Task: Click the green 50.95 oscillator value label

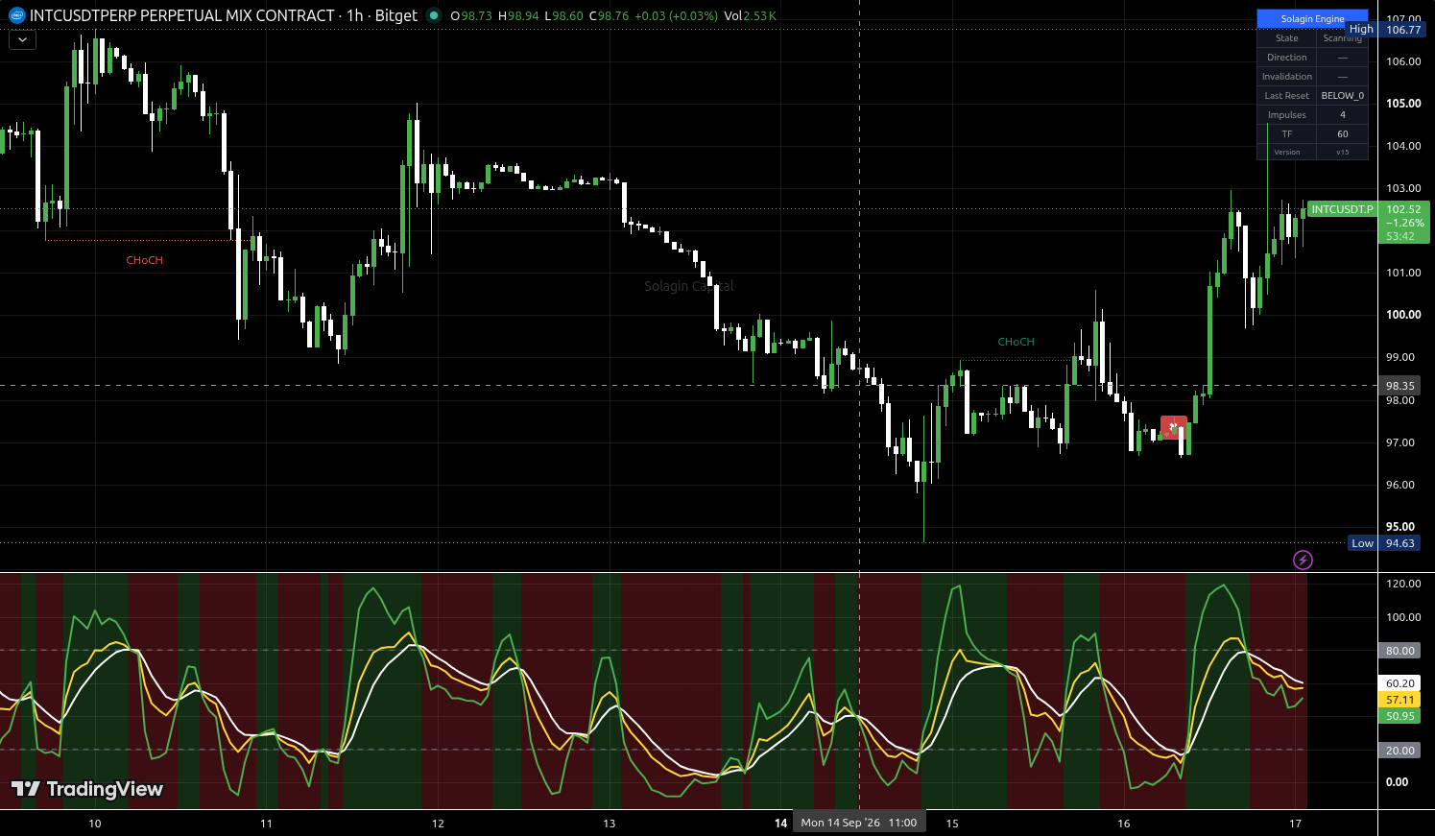Action: click(x=1400, y=716)
